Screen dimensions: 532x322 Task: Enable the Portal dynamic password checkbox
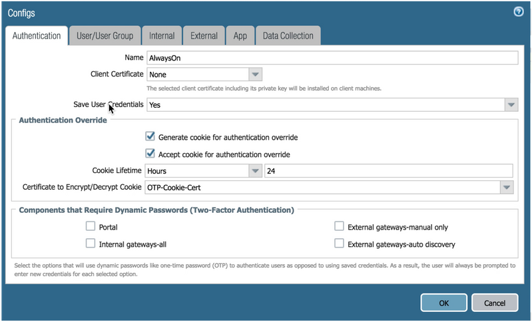pyautogui.click(x=91, y=227)
